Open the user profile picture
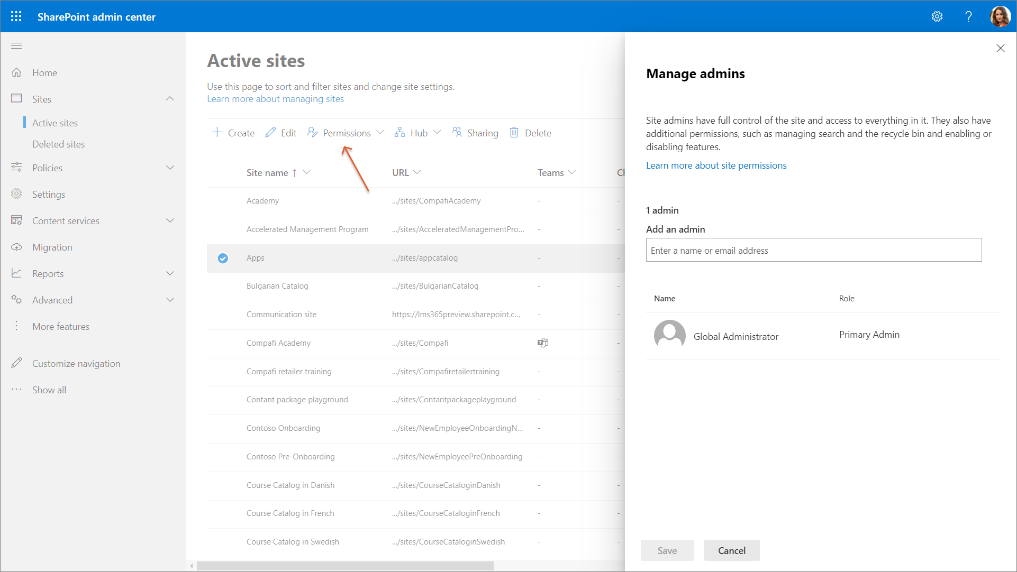Screen dimensions: 1017x572 [1000, 16]
